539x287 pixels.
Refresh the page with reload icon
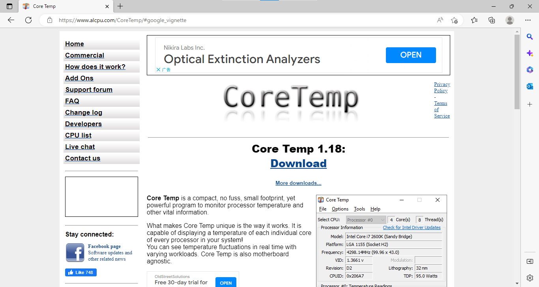[x=28, y=20]
